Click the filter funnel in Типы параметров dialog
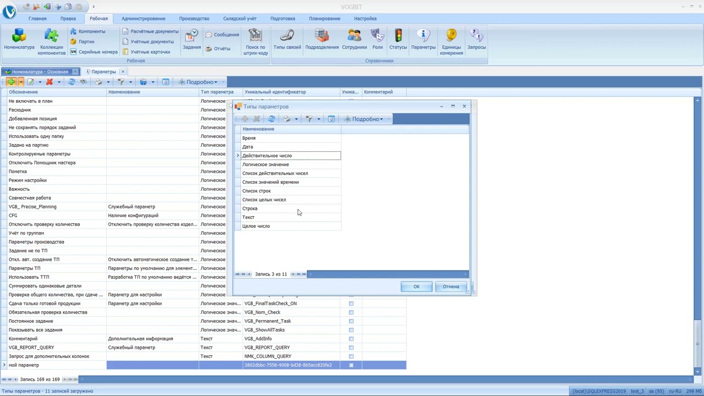Image resolution: width=704 pixels, height=396 pixels. 309,119
